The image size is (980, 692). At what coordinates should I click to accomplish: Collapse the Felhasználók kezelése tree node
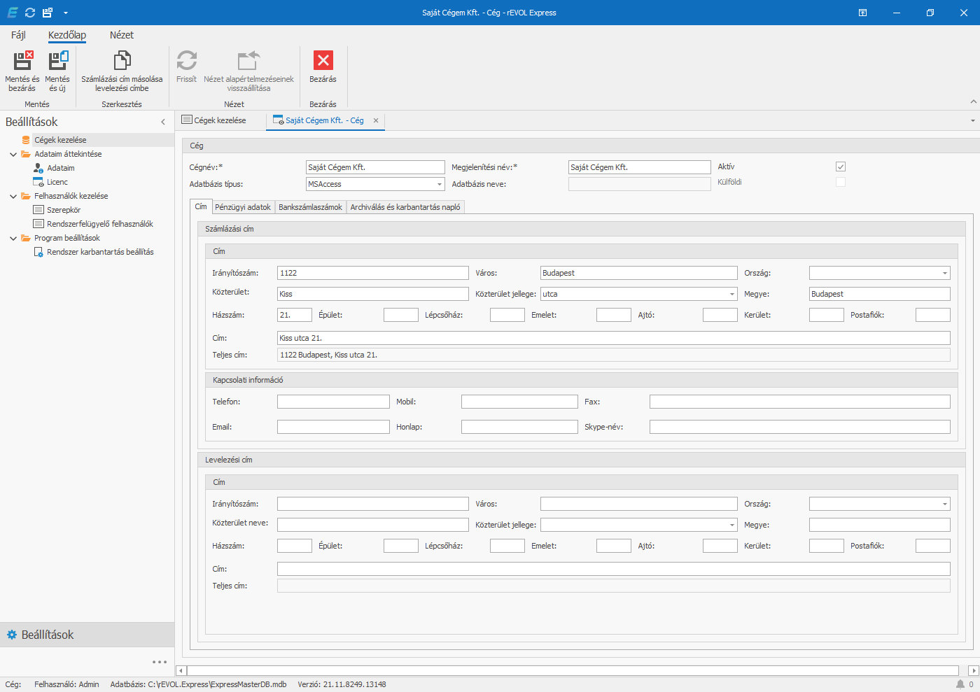tap(13, 197)
